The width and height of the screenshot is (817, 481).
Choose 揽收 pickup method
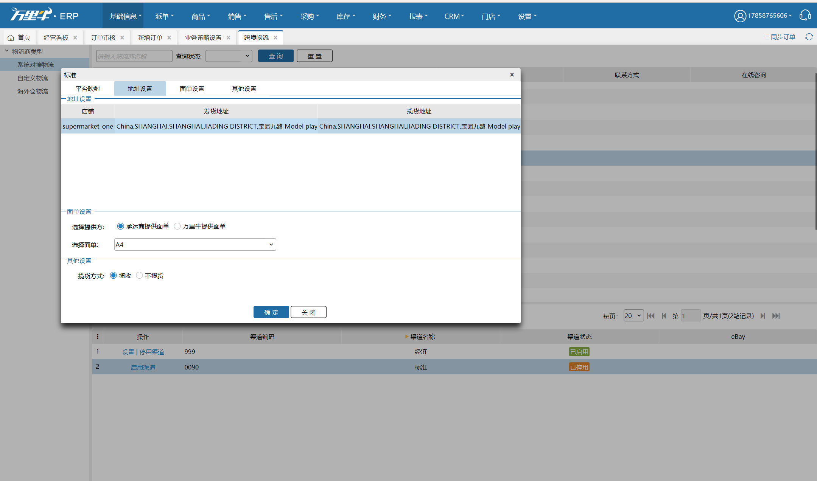pyautogui.click(x=113, y=275)
